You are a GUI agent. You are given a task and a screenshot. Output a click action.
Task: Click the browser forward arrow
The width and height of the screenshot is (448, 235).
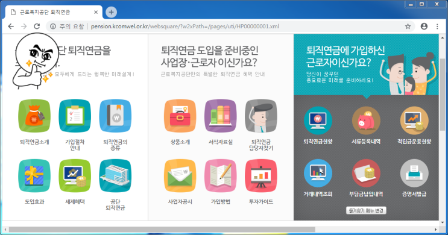[24, 27]
